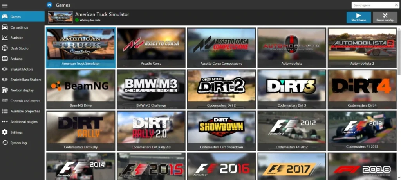
Task: Select the F1 2015 game tile
Action: pos(151,166)
